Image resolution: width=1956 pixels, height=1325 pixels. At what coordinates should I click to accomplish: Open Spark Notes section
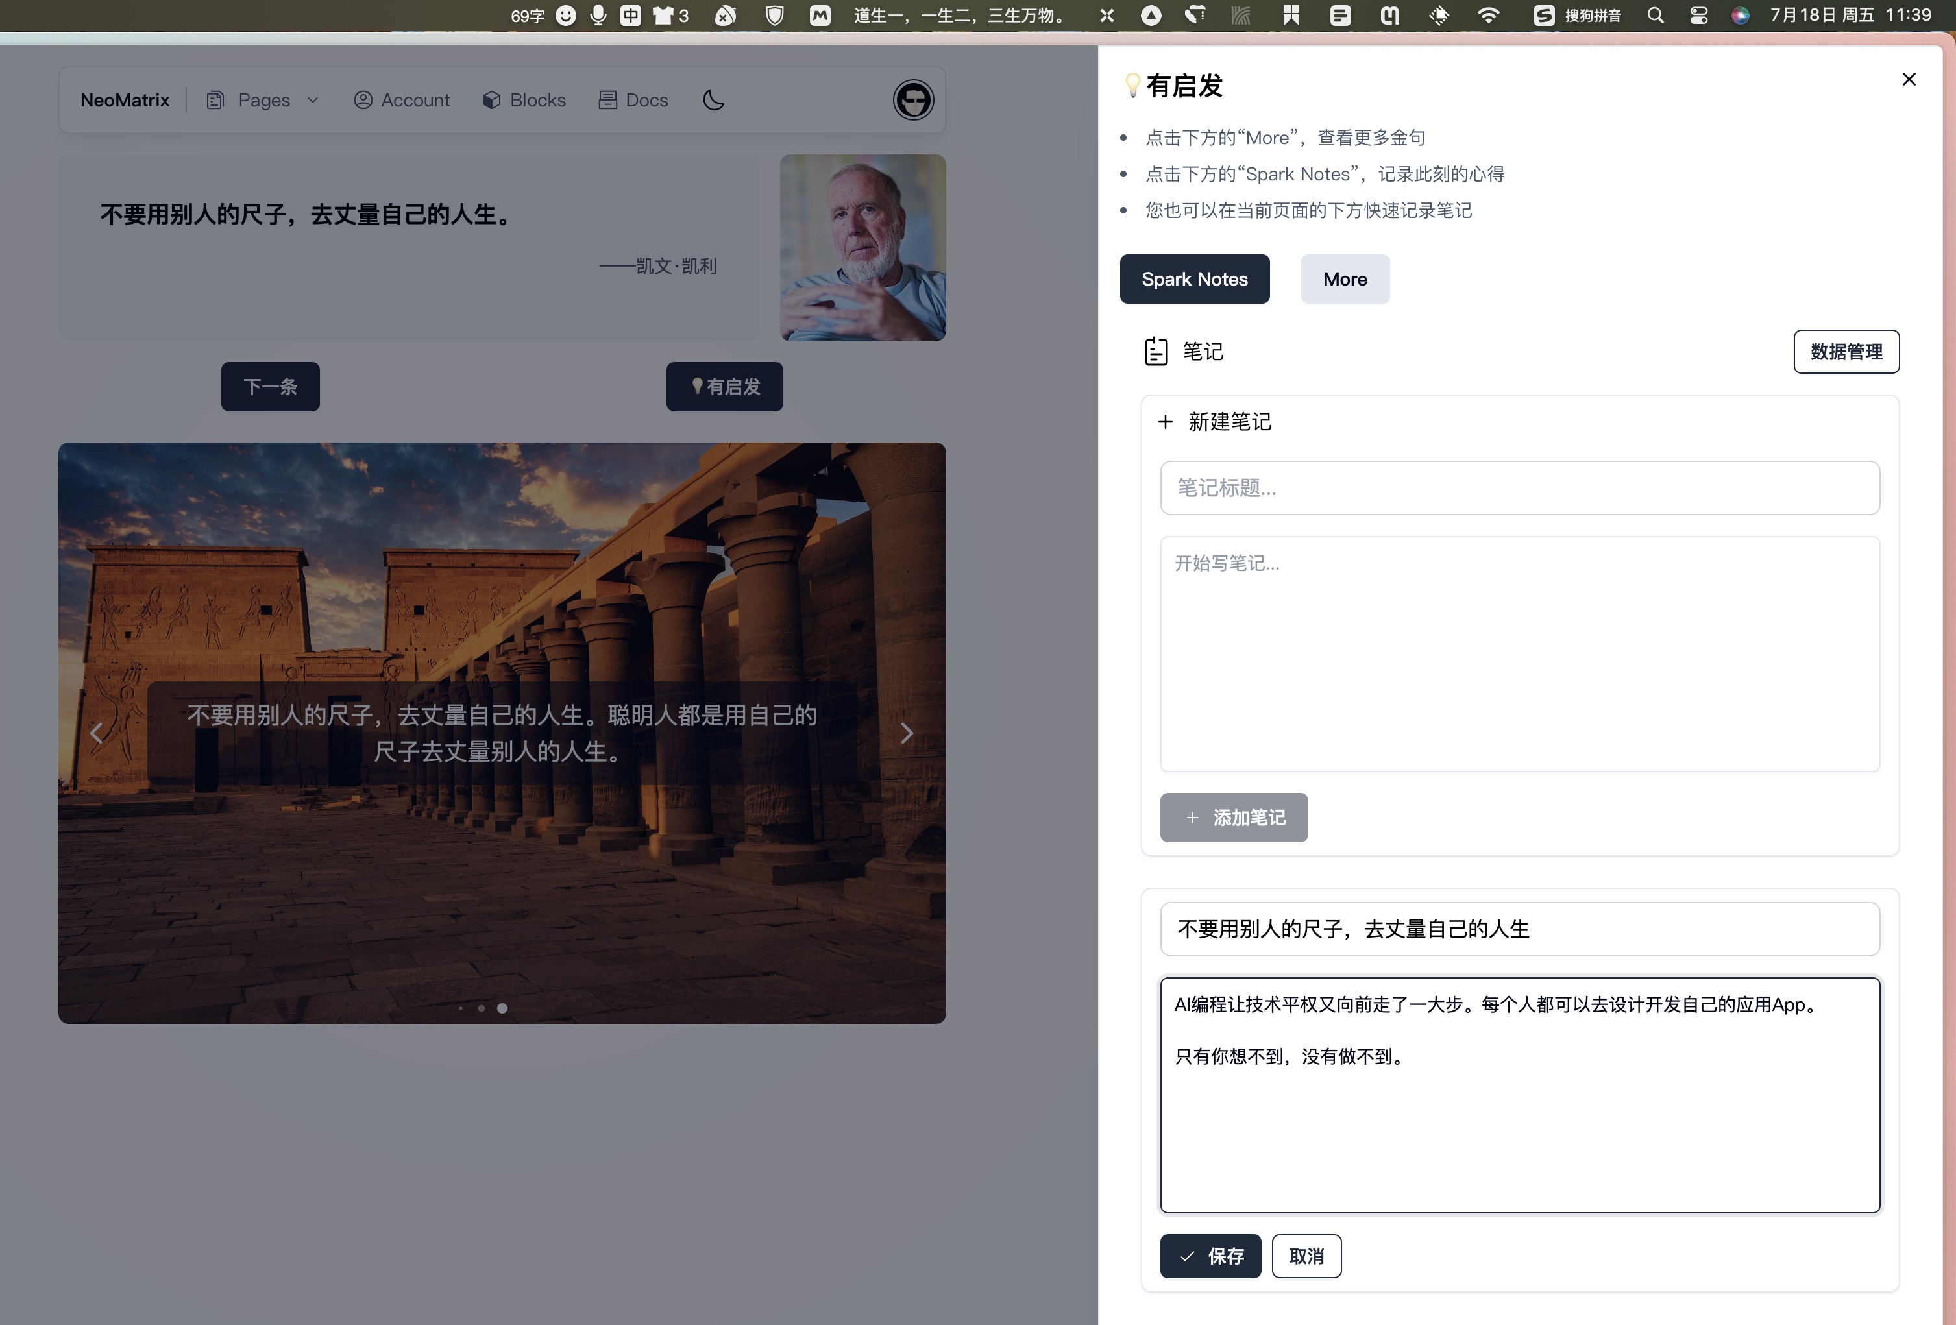point(1194,279)
